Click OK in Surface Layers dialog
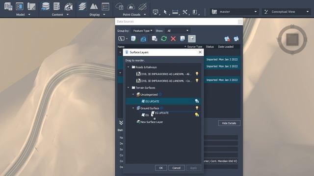 point(161,168)
